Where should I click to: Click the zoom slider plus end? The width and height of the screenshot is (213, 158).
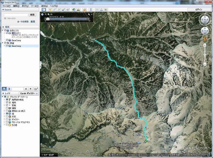click(x=205, y=45)
